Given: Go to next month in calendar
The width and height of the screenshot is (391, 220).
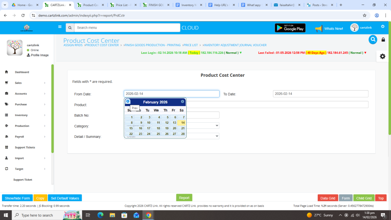Looking at the screenshot, I should click(183, 102).
